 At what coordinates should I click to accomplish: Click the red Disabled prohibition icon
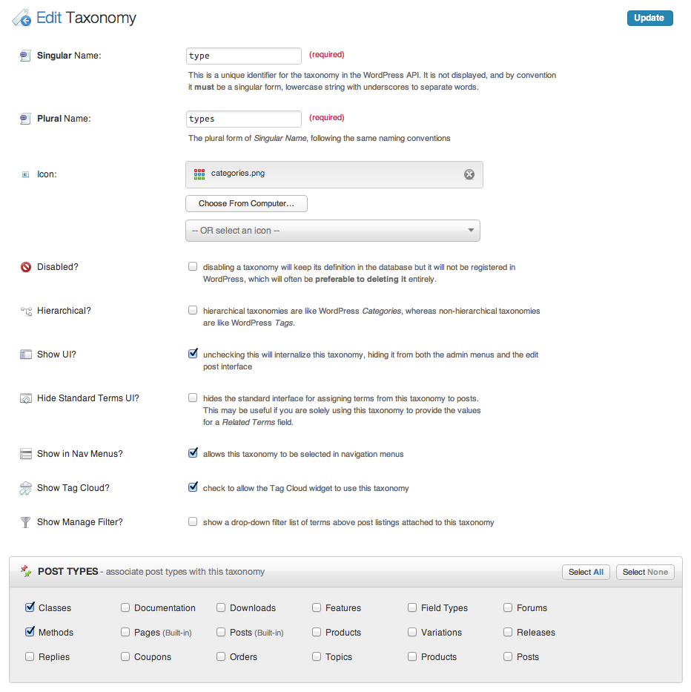coord(26,267)
